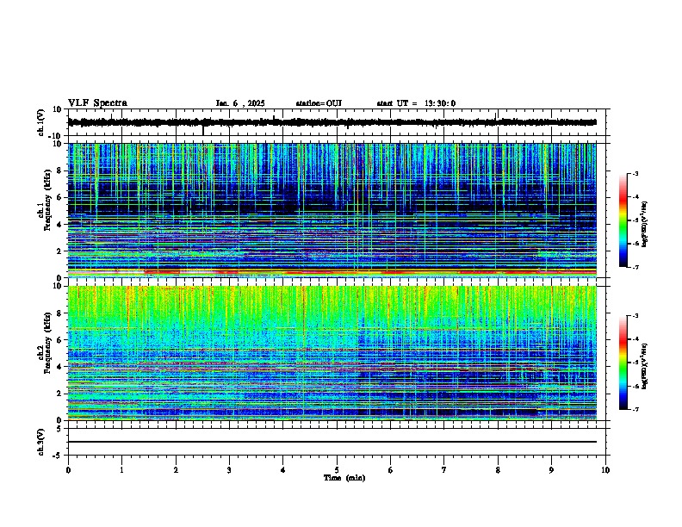Click the "station=OUI" header label
The image size is (682, 527).
[x=319, y=103]
